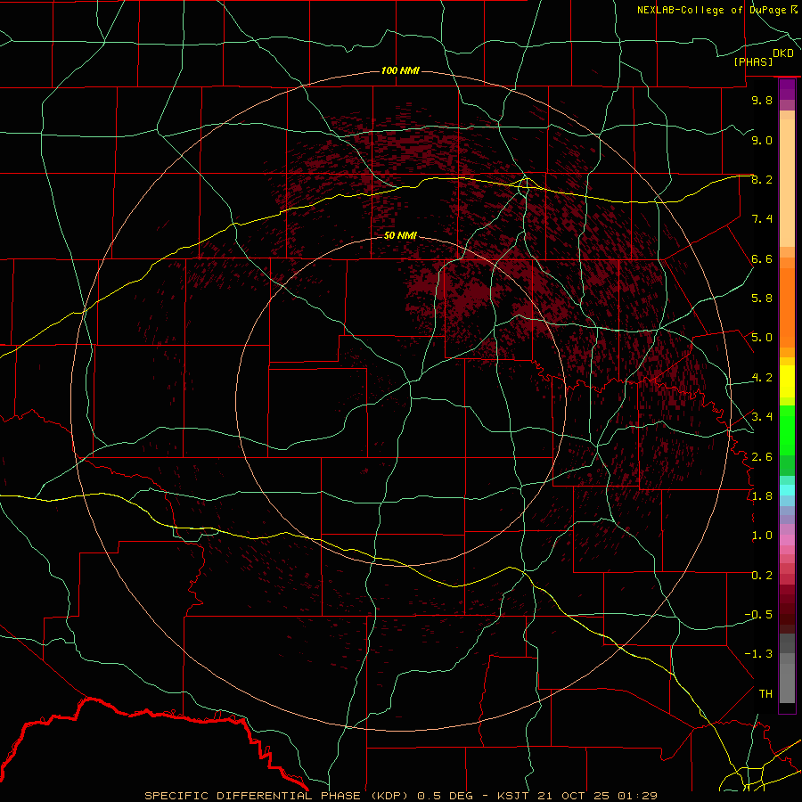
Task: Pick the gray segment at color bar bottom
Action: (787, 683)
